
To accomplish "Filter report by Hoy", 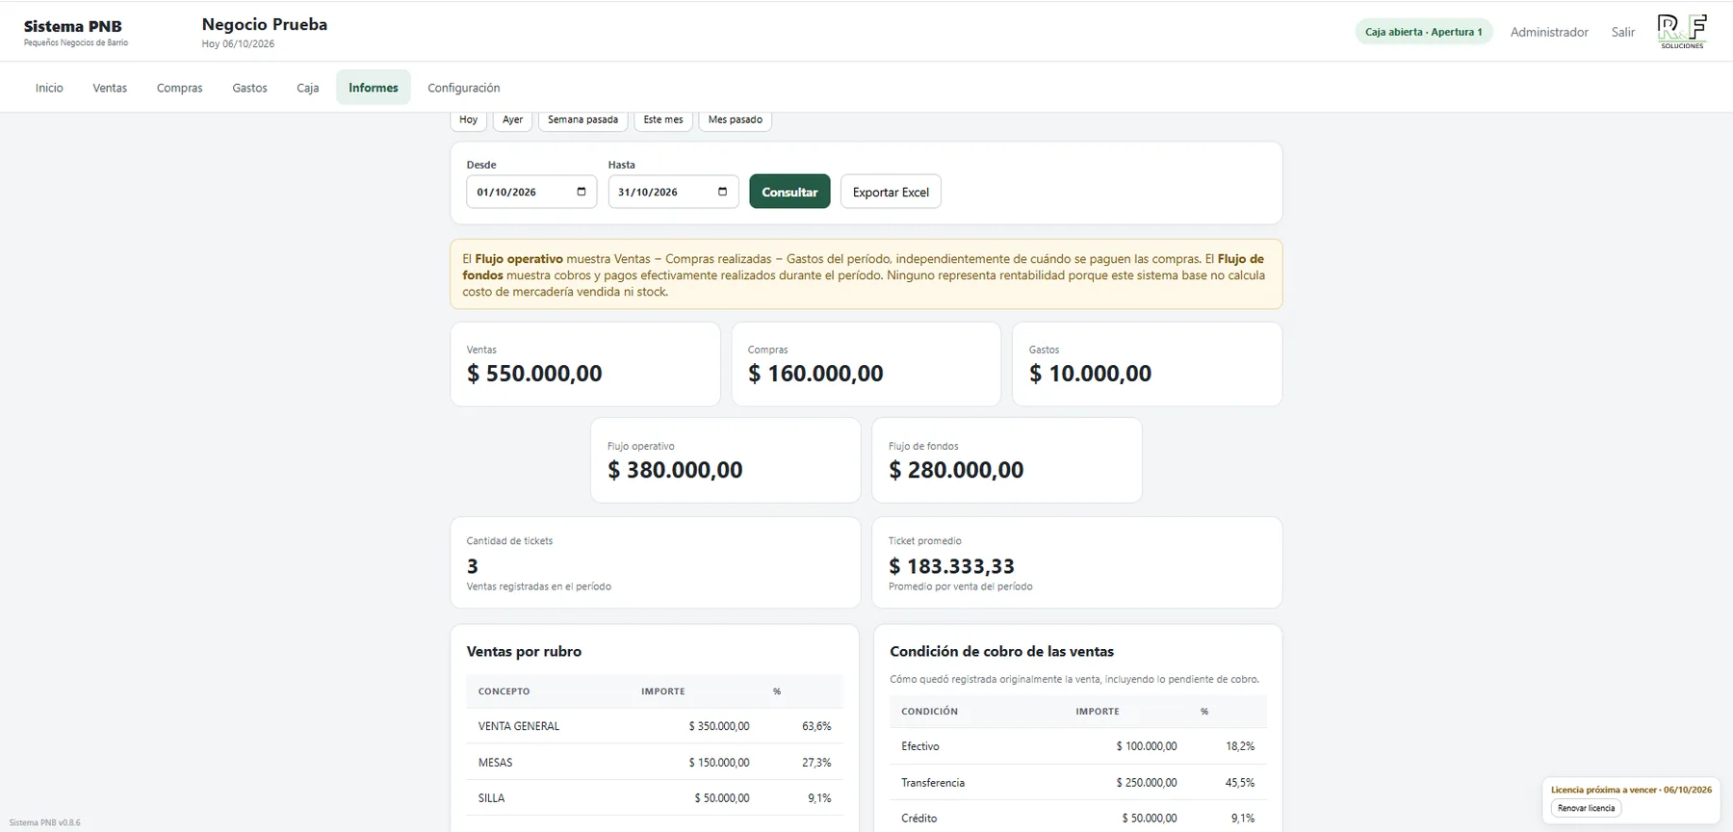I will tap(469, 120).
